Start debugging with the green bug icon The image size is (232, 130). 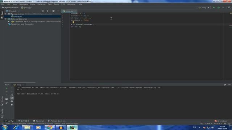click(219, 8)
